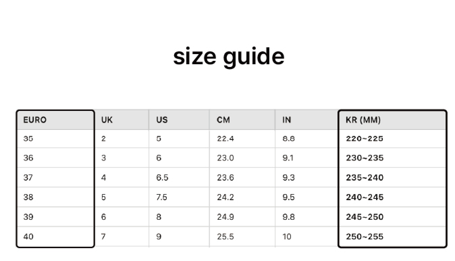Click the size guide heading
455x261 pixels.
point(229,56)
